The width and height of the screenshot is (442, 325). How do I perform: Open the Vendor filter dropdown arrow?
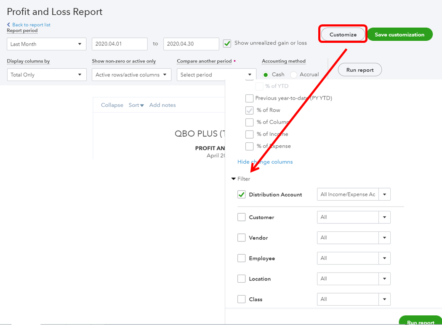pos(384,238)
